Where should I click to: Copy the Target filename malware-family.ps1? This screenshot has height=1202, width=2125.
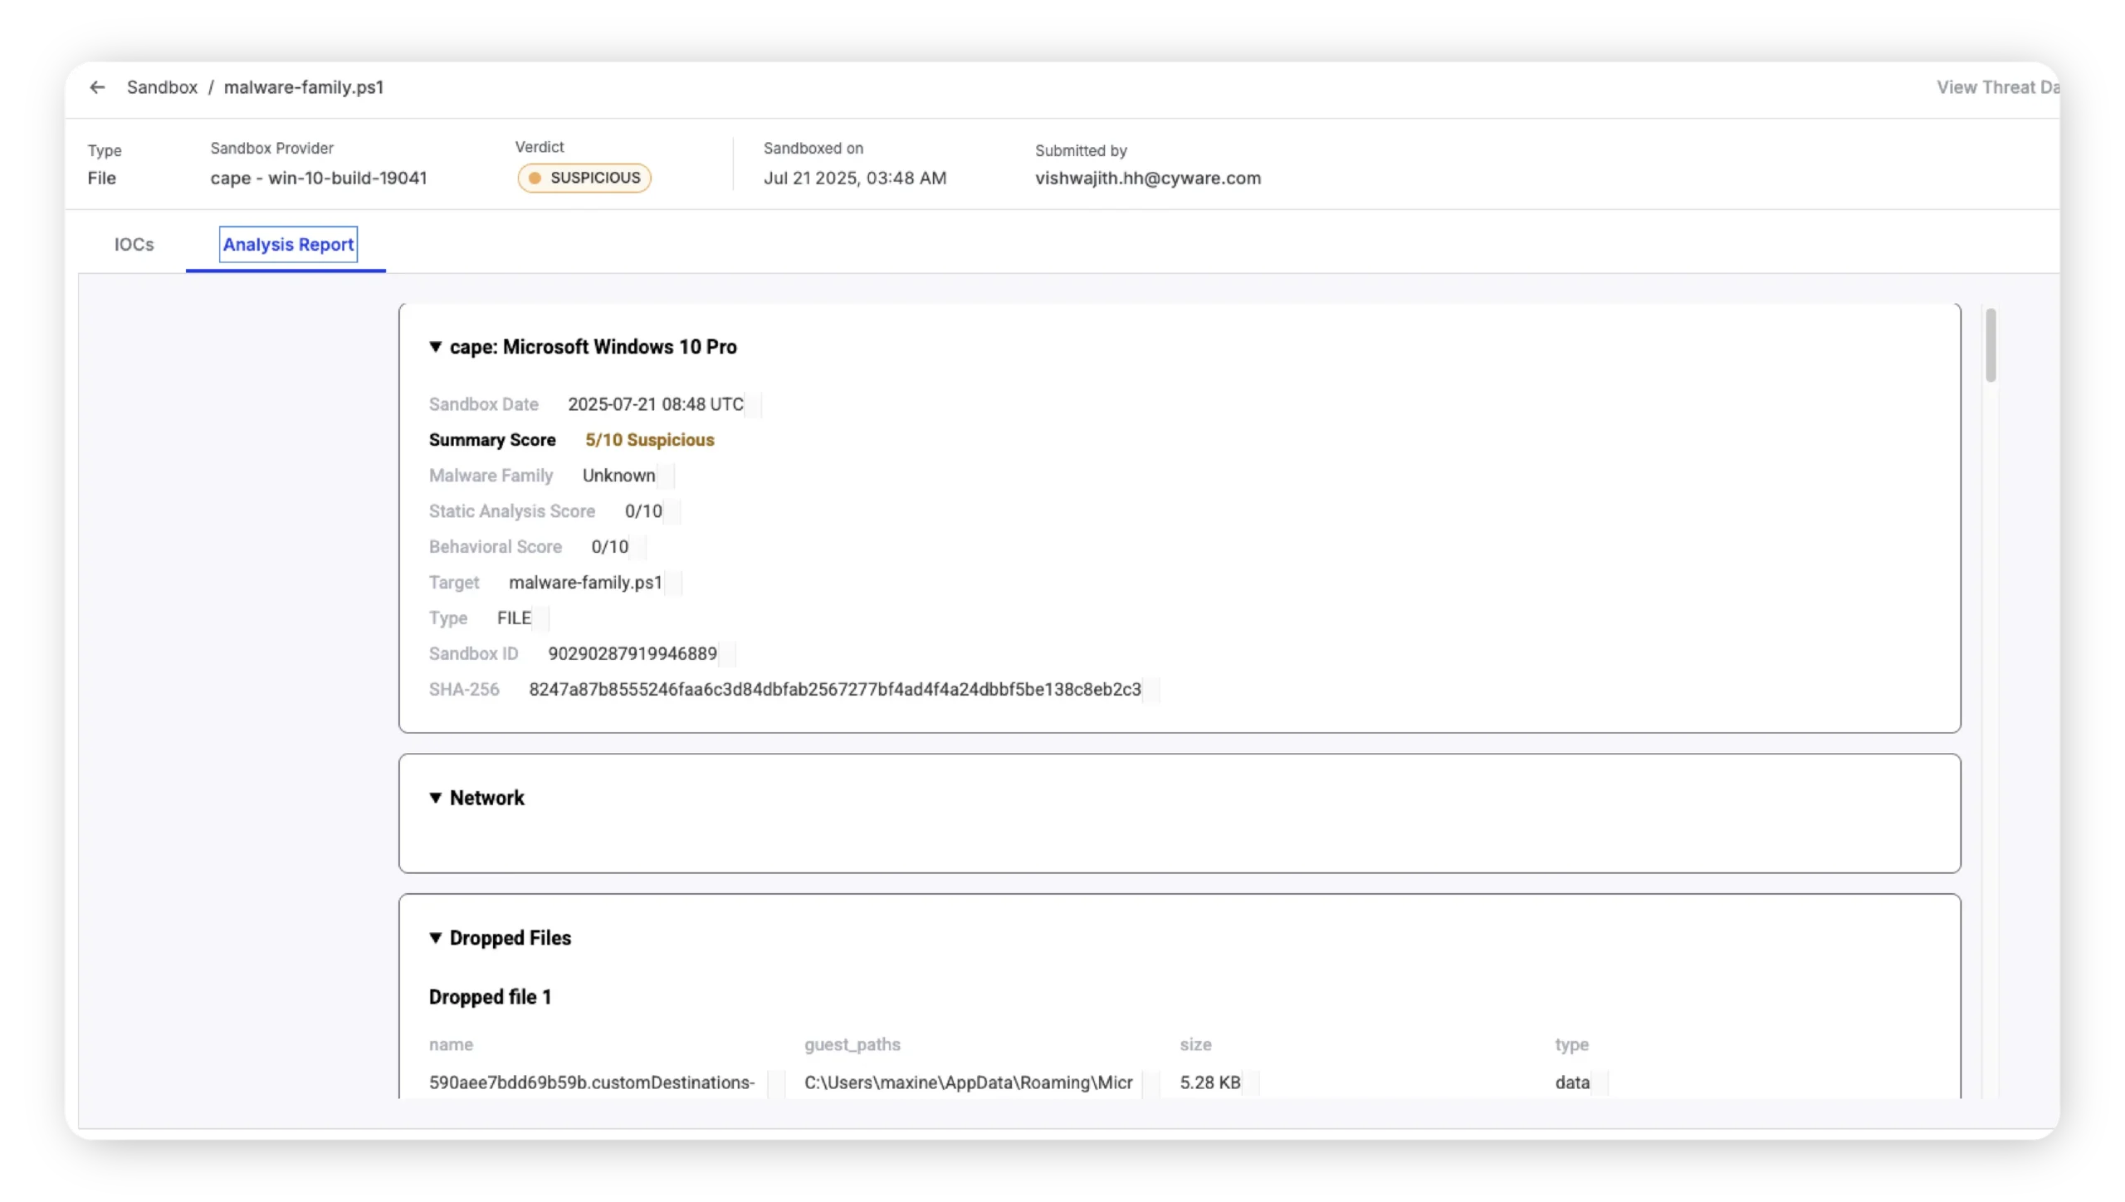[x=674, y=583]
